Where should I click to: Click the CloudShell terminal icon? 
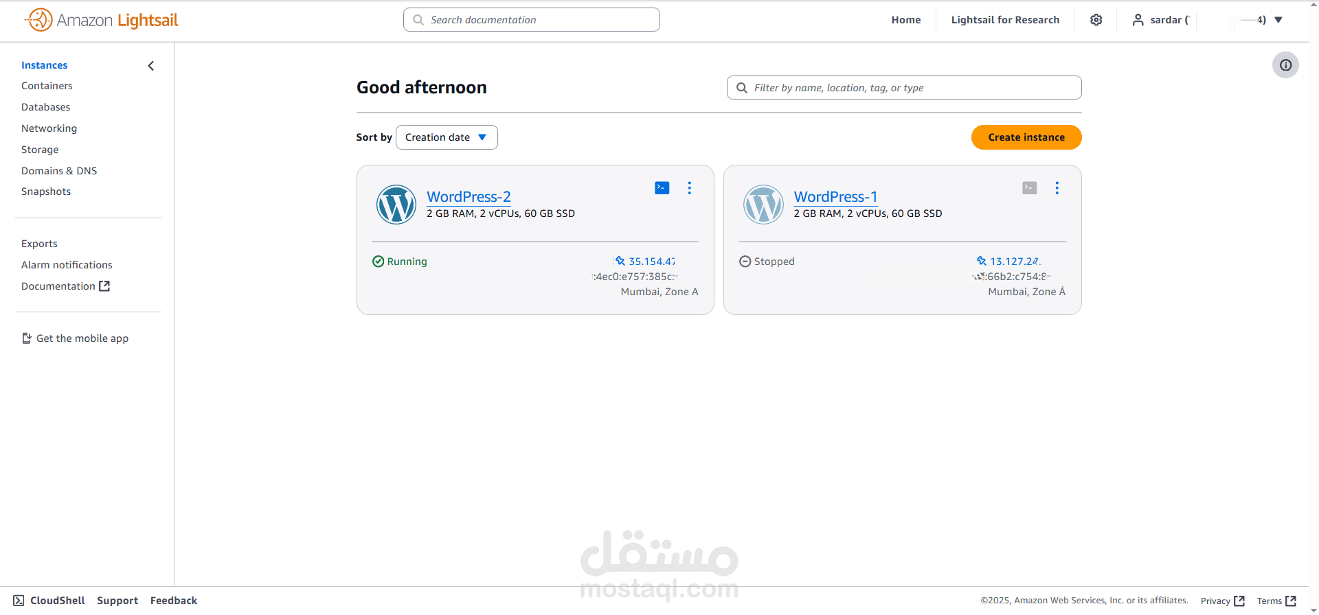tap(19, 601)
